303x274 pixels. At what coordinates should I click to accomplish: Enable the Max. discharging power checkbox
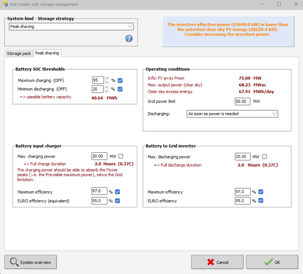(x=264, y=157)
